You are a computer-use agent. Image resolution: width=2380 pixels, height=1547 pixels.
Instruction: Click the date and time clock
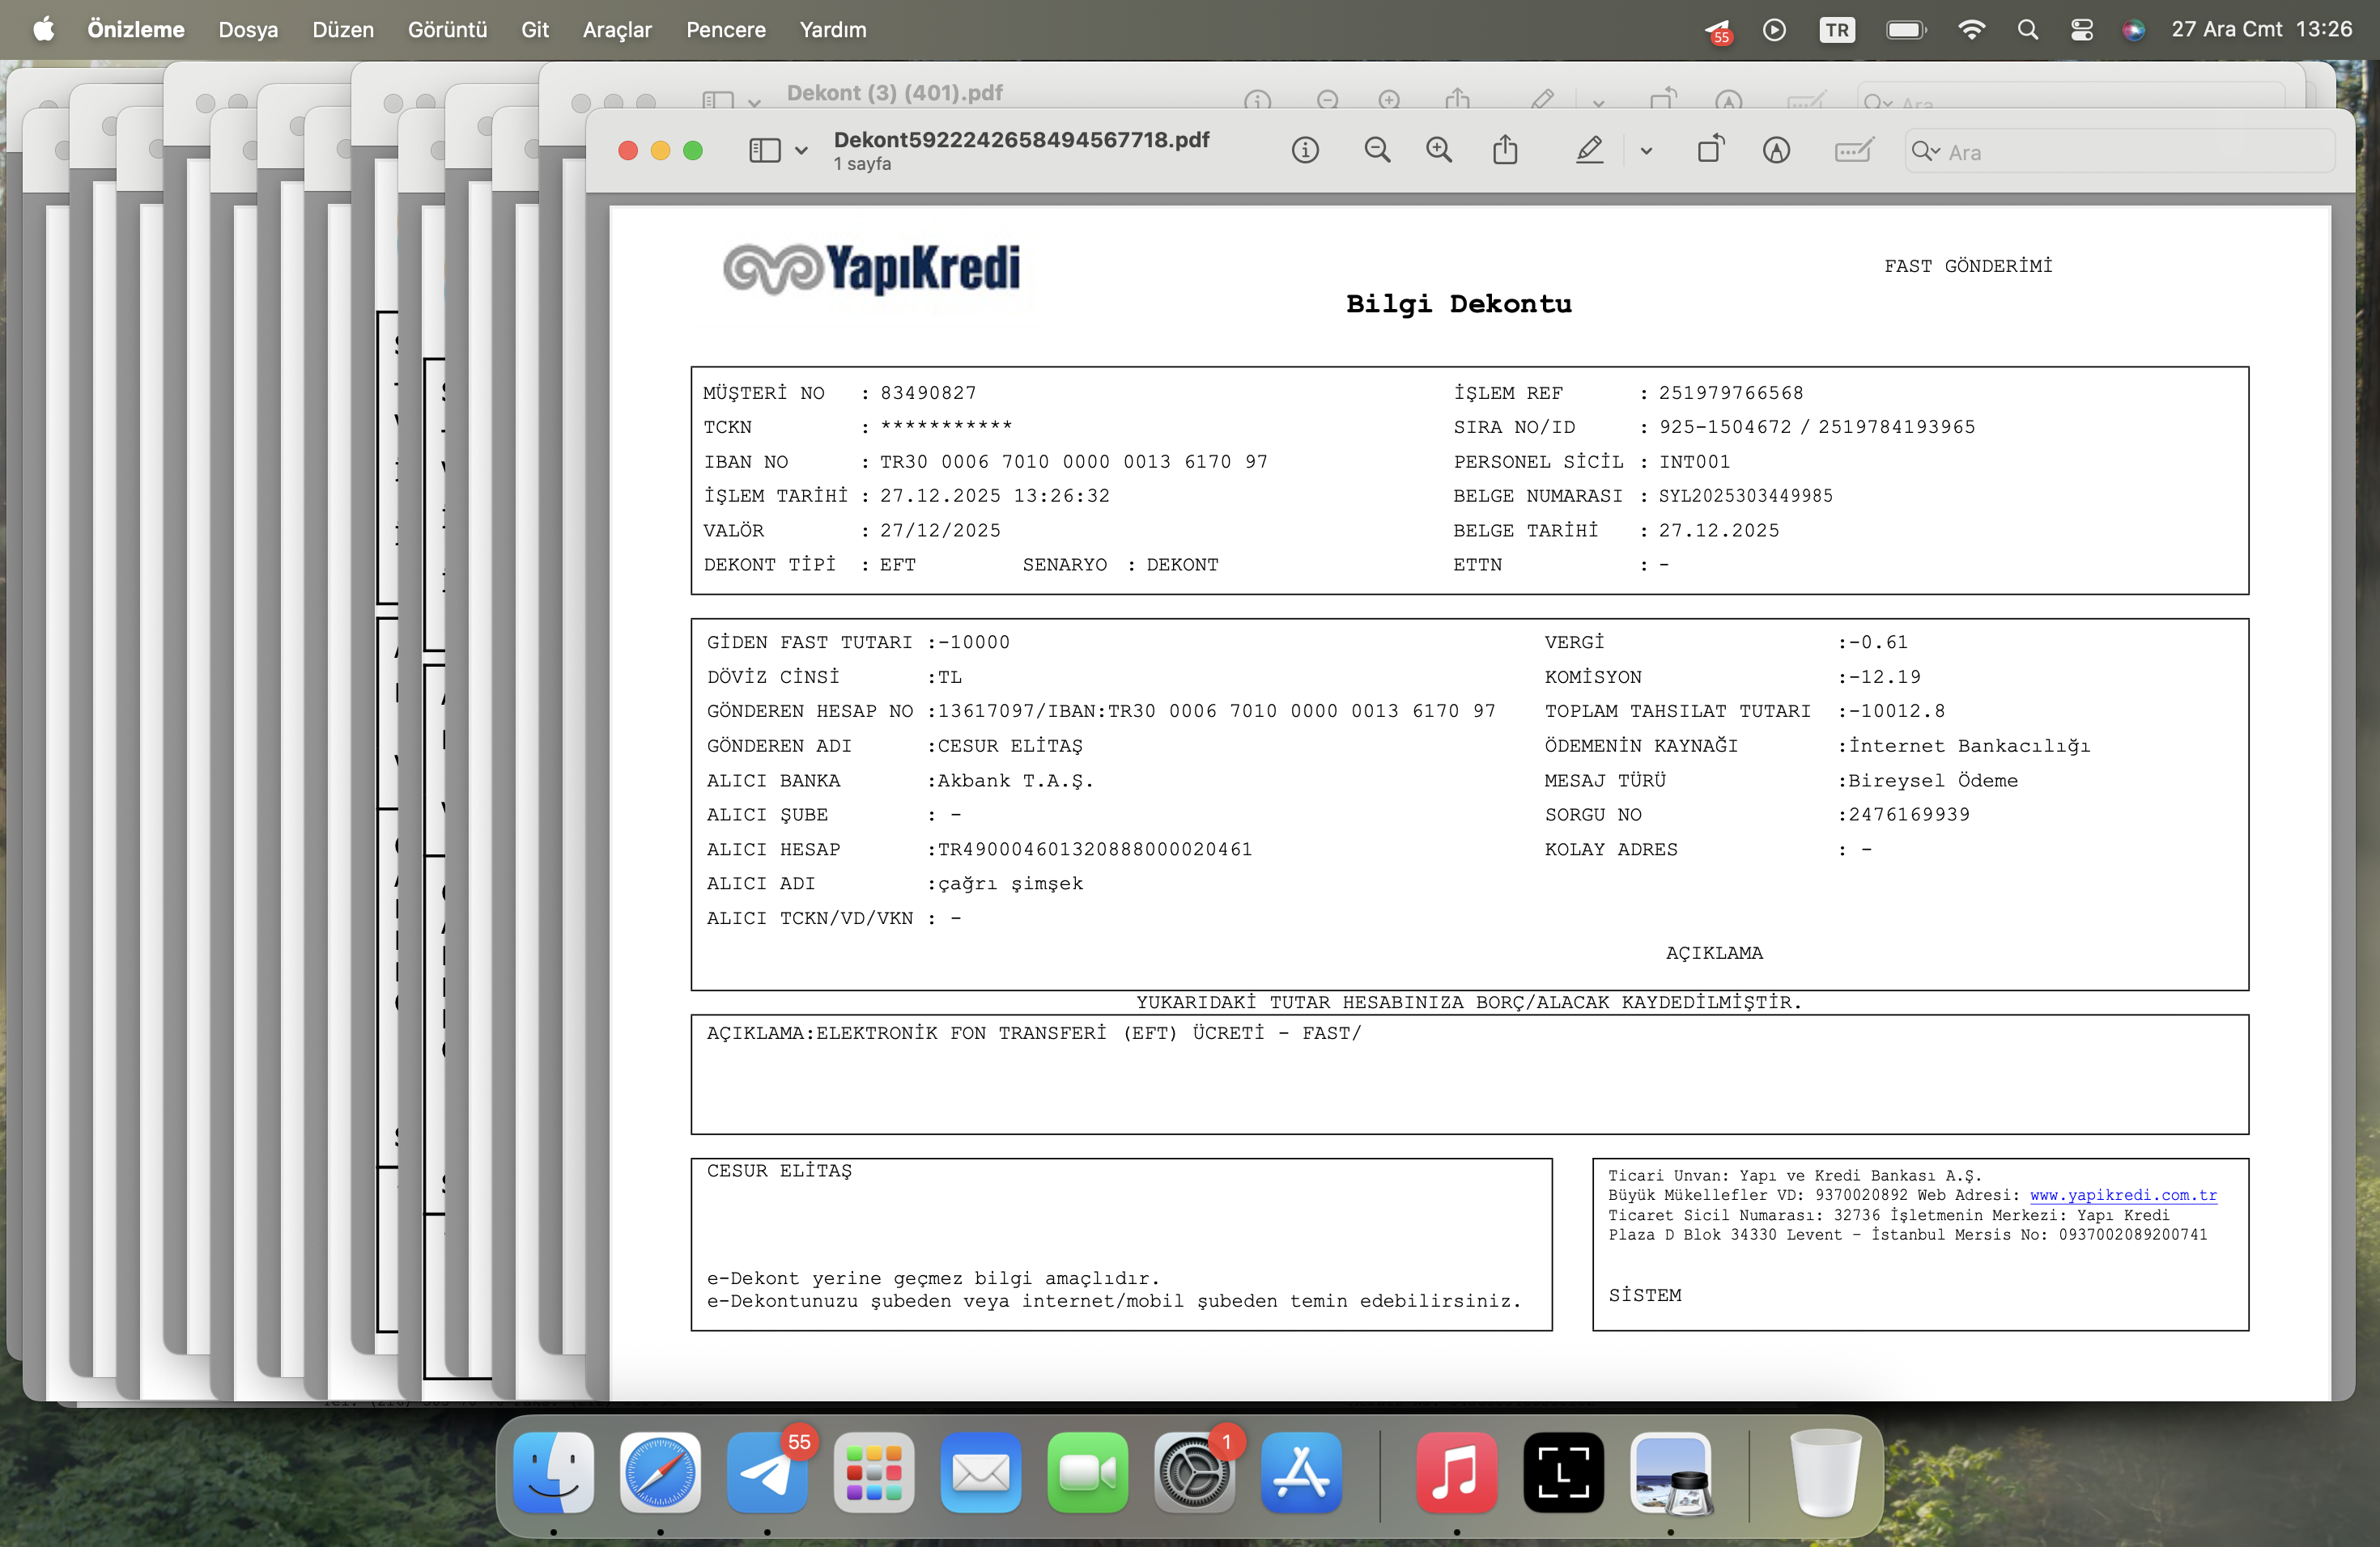[x=2261, y=30]
